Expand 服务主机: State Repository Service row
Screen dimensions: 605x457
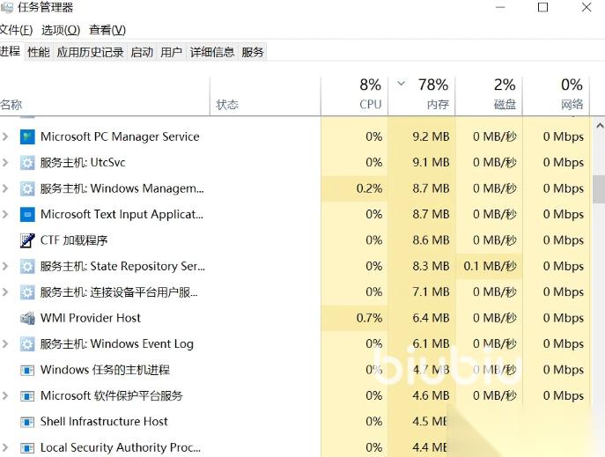pyautogui.click(x=5, y=266)
